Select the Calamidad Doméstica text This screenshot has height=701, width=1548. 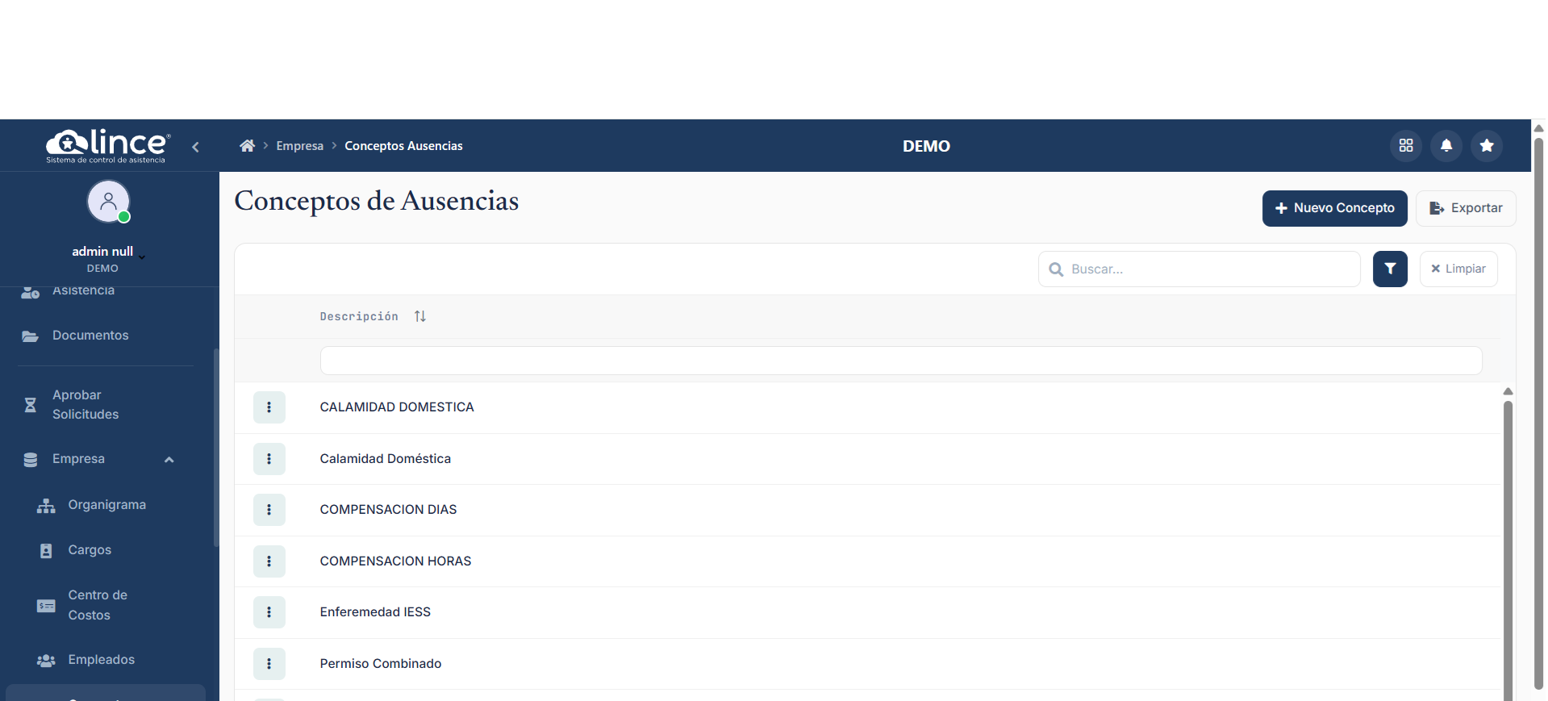tap(385, 459)
